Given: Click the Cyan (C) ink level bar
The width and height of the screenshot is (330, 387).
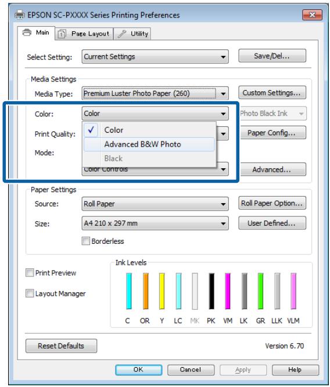Looking at the screenshot, I should click(128, 291).
